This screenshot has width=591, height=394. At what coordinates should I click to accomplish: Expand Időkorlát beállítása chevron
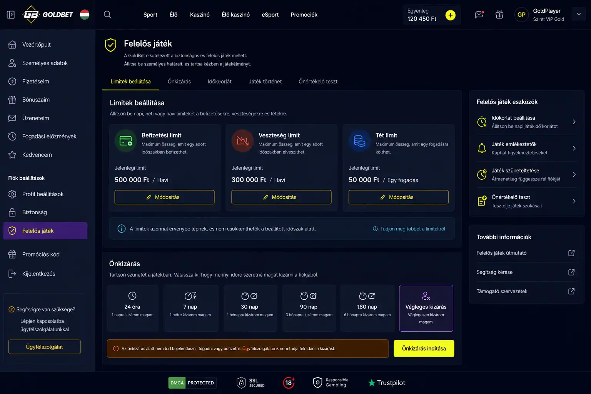click(x=574, y=122)
